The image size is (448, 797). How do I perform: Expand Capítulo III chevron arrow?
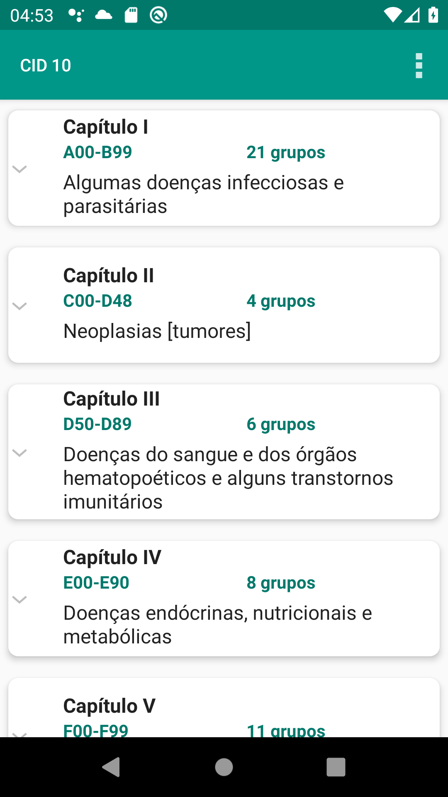tap(19, 452)
